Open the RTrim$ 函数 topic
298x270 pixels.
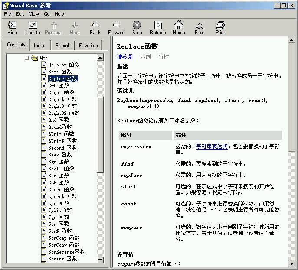62,141
